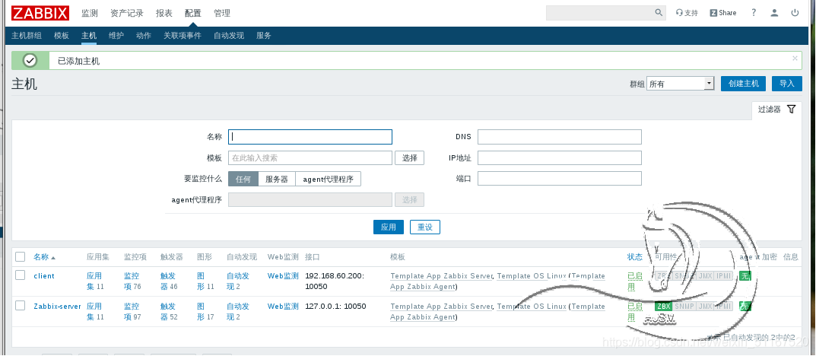
Task: Open the 管理 menu
Action: point(222,13)
